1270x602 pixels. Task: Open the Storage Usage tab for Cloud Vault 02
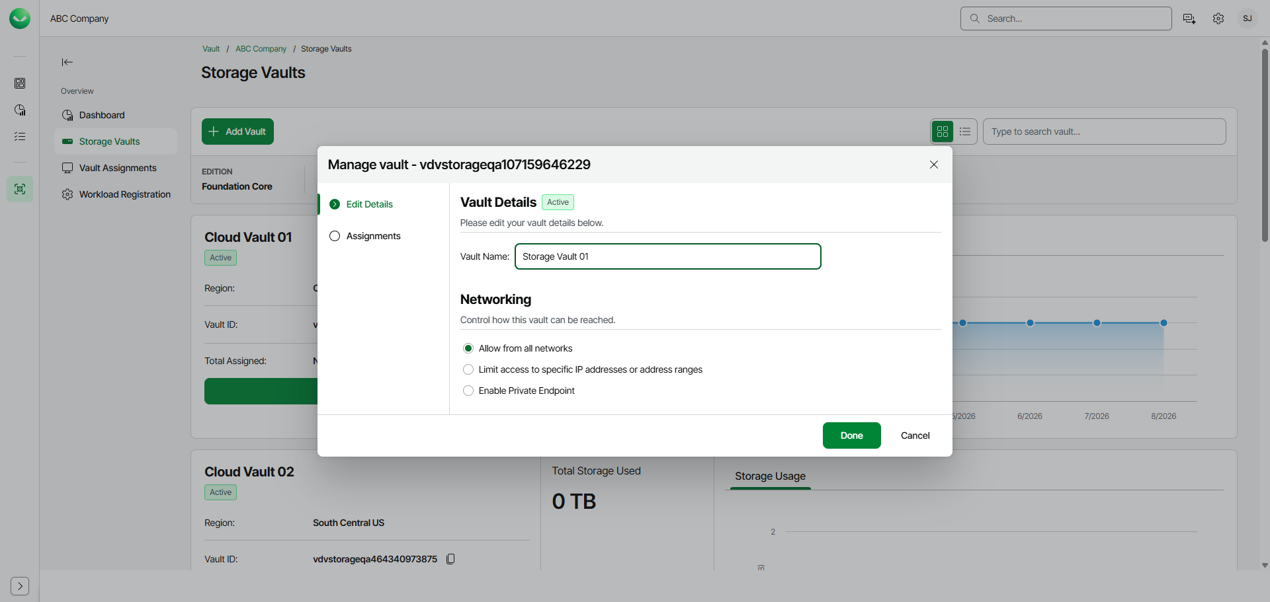pyautogui.click(x=770, y=476)
